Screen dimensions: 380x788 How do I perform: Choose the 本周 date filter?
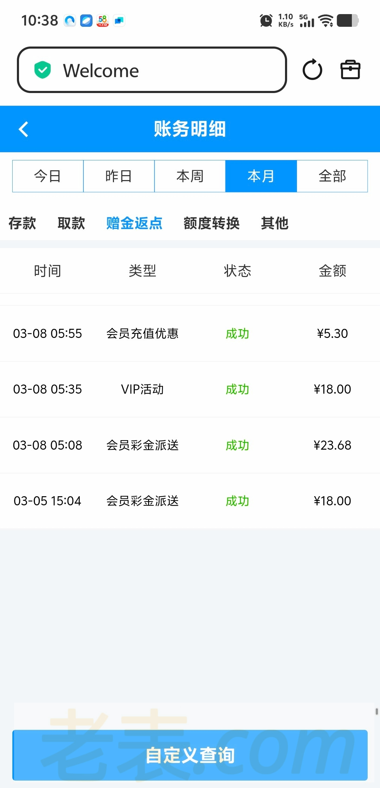[x=190, y=176]
